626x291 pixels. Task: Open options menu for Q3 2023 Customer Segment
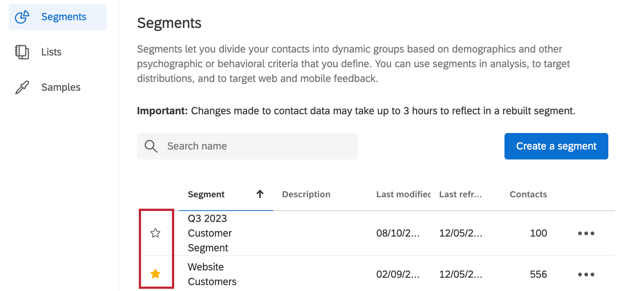coord(586,233)
